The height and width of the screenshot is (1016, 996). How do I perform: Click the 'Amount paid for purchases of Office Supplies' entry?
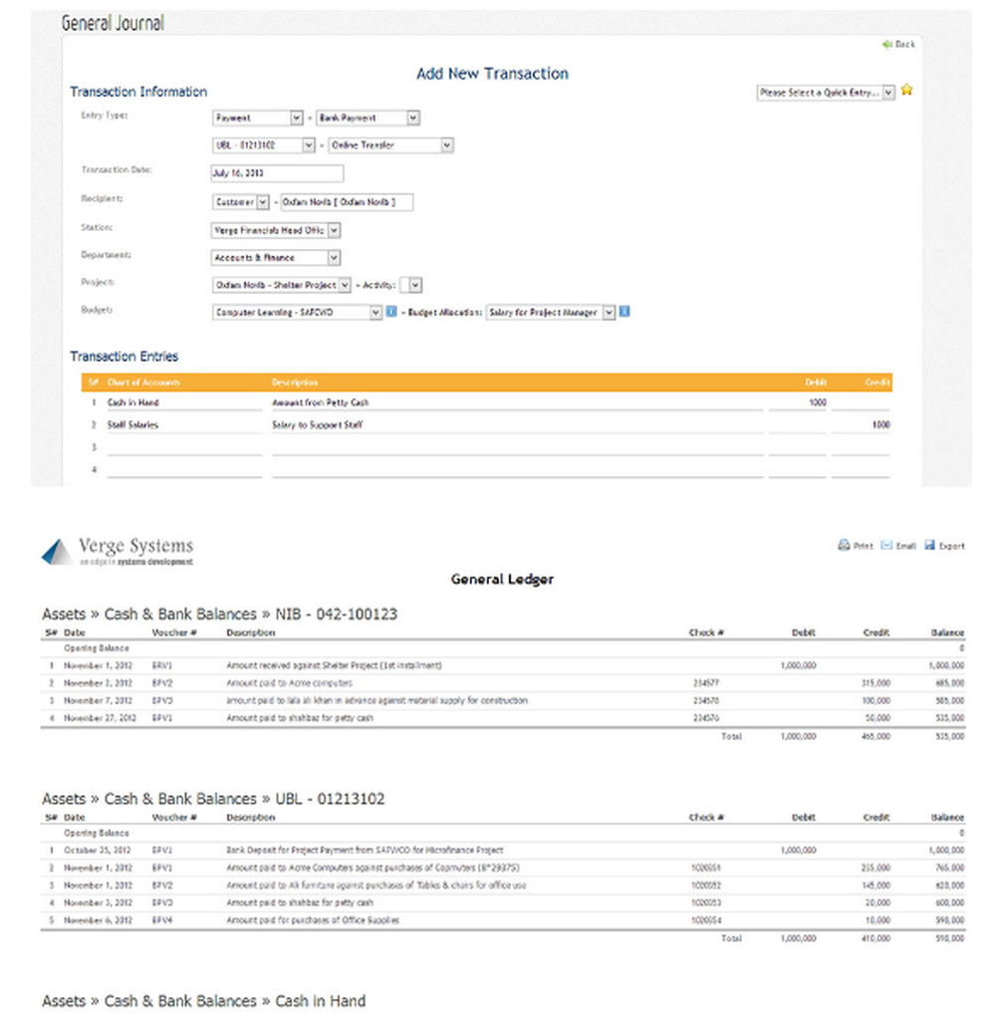[x=313, y=920]
